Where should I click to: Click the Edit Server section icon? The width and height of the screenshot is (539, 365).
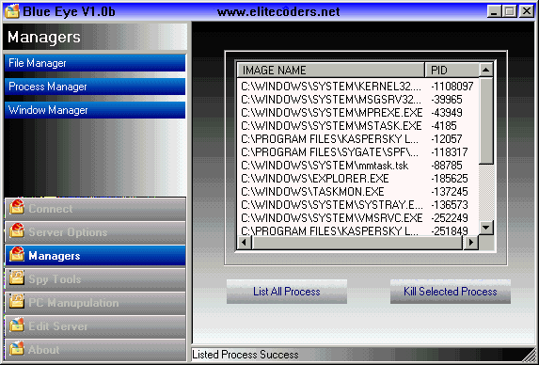click(17, 325)
